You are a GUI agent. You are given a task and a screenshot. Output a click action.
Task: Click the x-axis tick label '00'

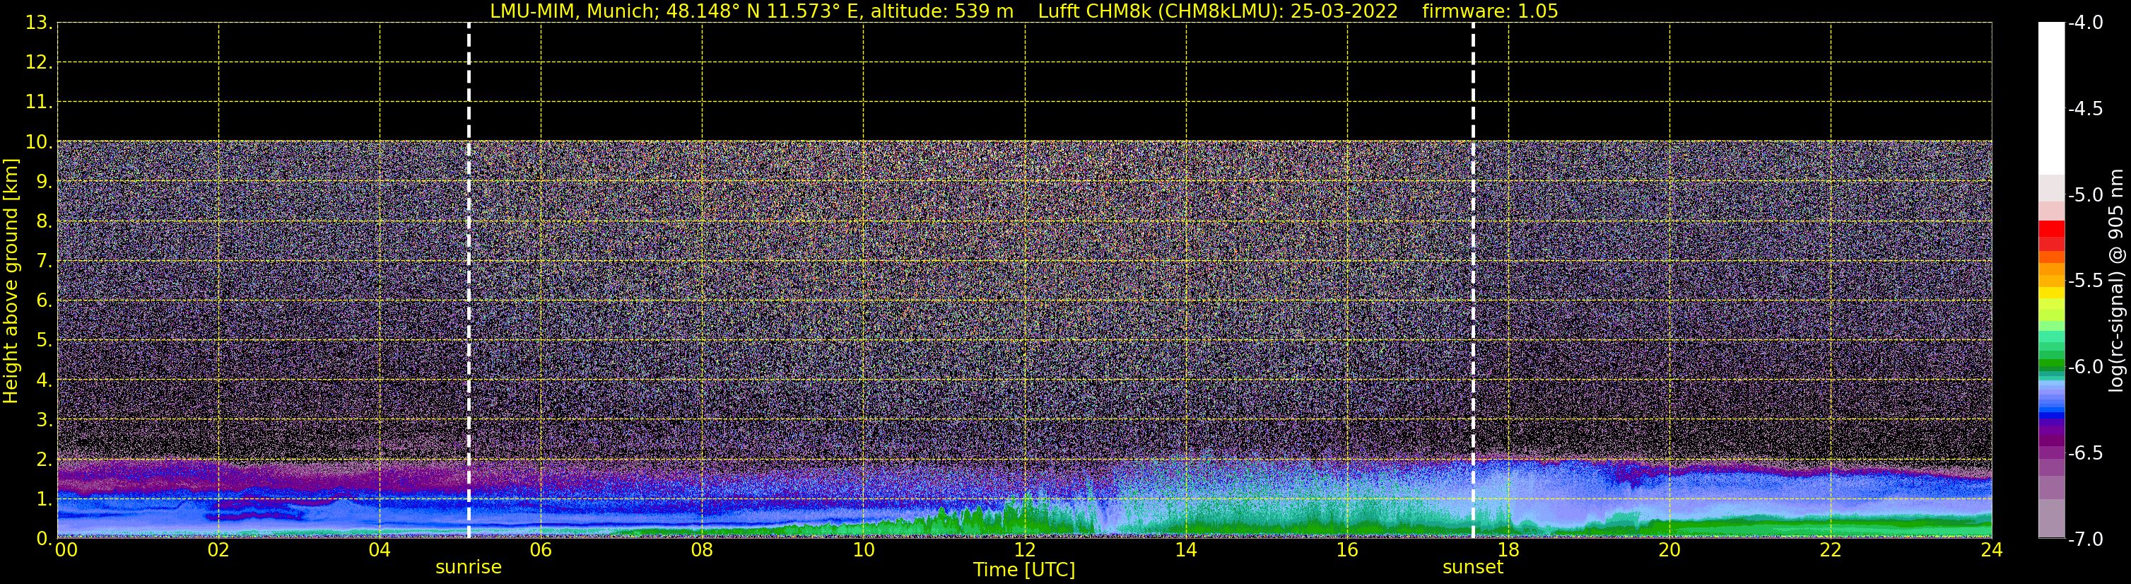pyautogui.click(x=66, y=550)
